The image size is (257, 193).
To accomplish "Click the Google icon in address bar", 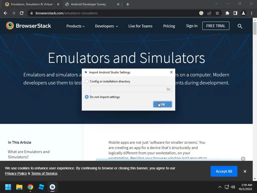I will [201, 13].
